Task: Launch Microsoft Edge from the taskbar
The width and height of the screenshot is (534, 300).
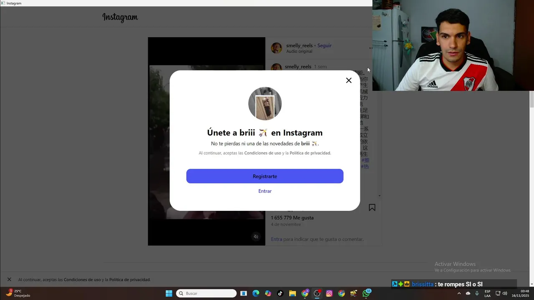Action: pyautogui.click(x=256, y=293)
